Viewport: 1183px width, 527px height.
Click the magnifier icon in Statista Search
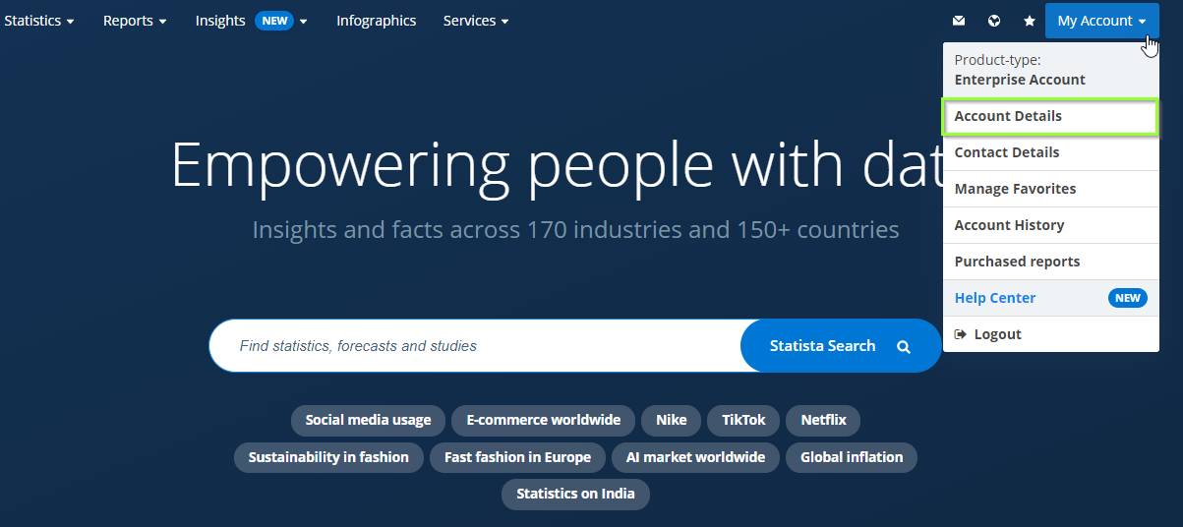click(x=904, y=346)
